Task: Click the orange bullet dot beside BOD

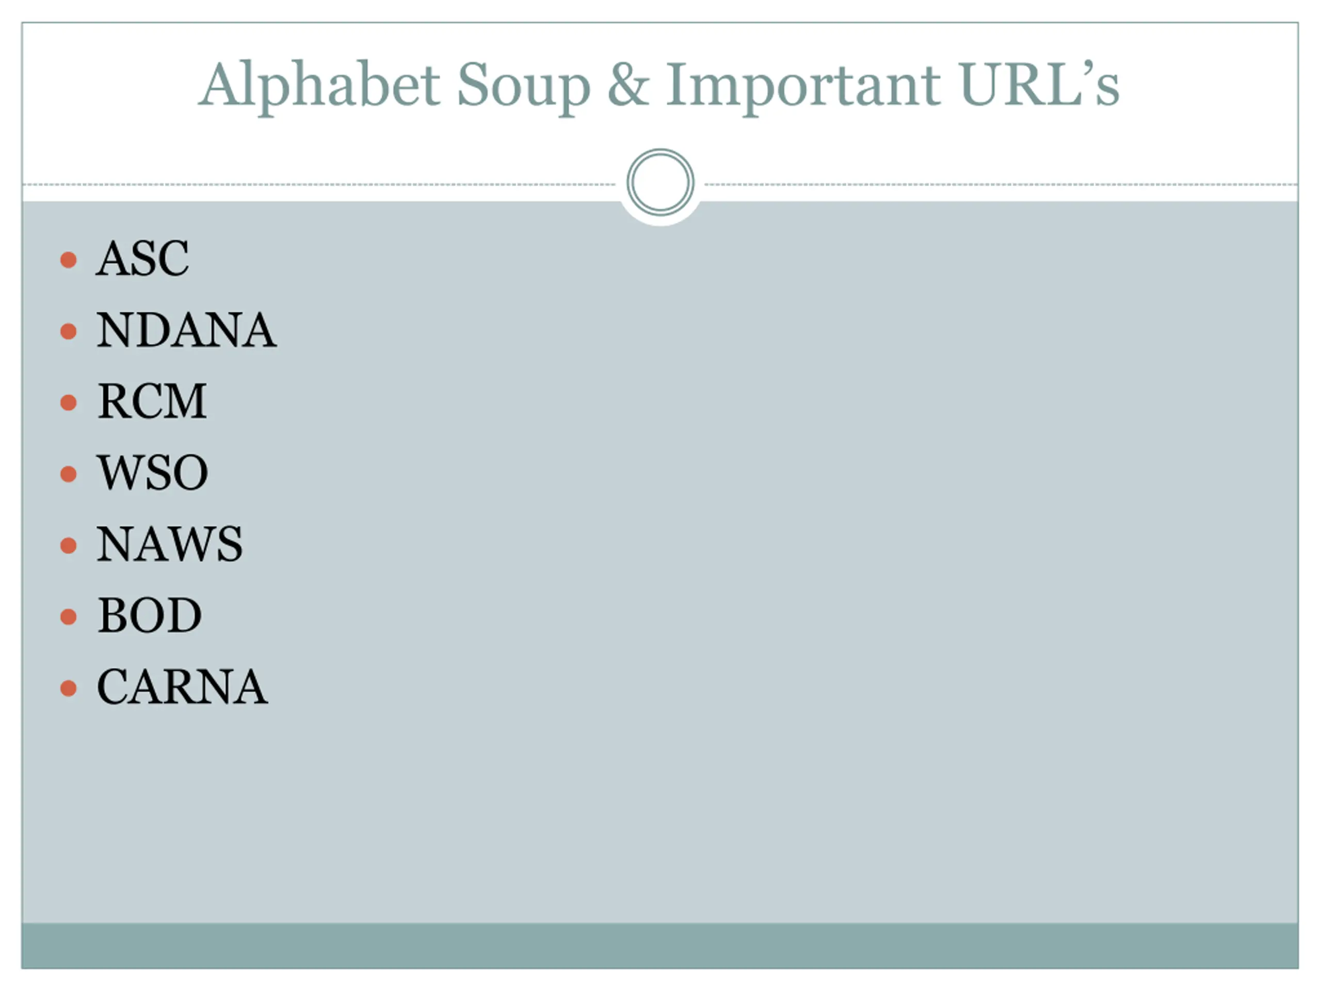Action: coord(69,616)
